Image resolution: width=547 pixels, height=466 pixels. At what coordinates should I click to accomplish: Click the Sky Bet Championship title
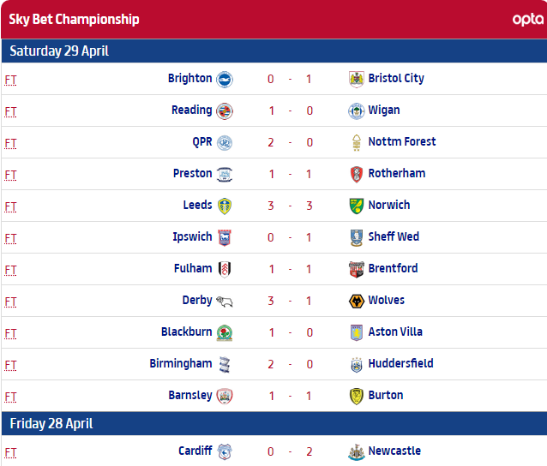pos(74,19)
